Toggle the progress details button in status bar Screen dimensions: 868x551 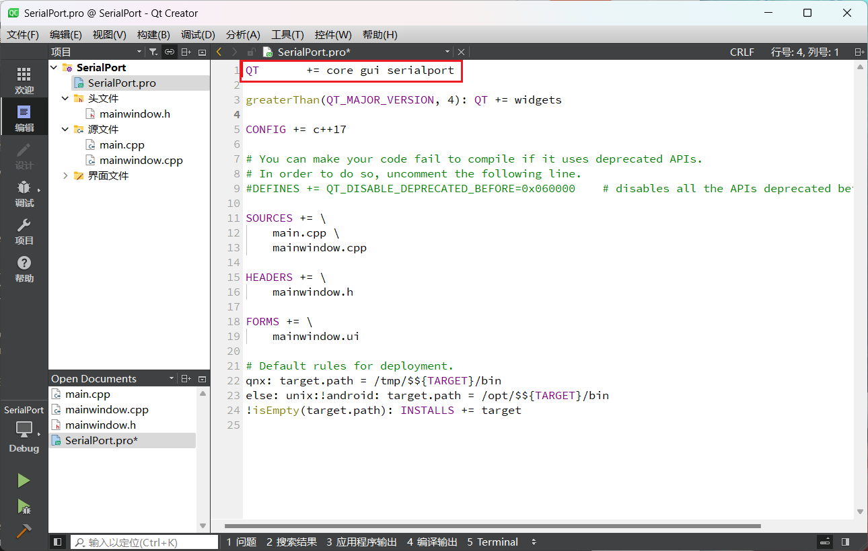(x=826, y=542)
